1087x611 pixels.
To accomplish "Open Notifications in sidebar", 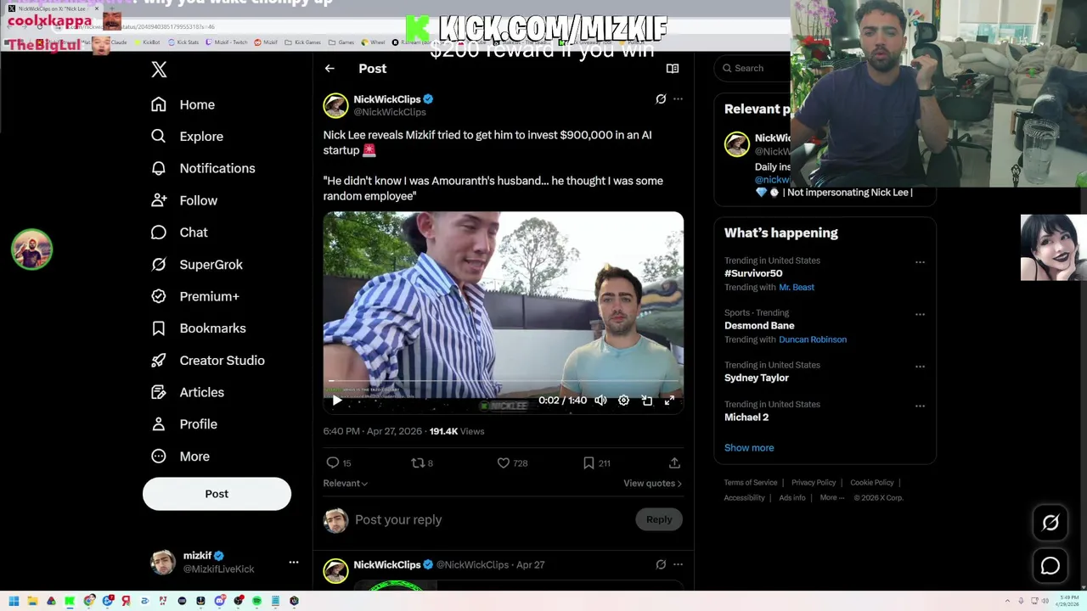I will (x=203, y=168).
